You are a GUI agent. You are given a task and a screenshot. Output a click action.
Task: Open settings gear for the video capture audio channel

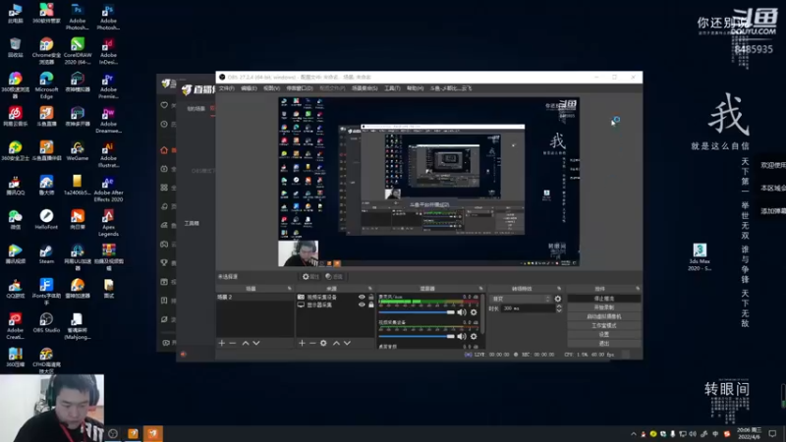(x=474, y=336)
